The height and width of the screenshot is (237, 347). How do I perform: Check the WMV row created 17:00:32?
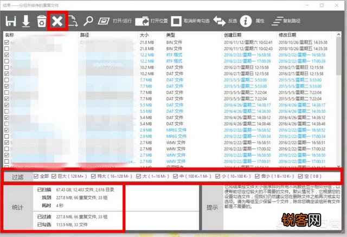(7, 149)
